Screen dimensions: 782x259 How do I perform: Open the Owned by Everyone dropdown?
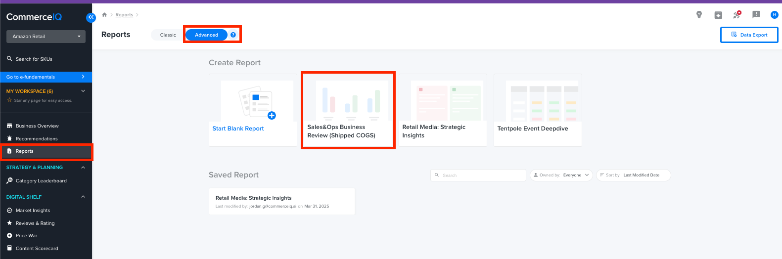coord(561,175)
